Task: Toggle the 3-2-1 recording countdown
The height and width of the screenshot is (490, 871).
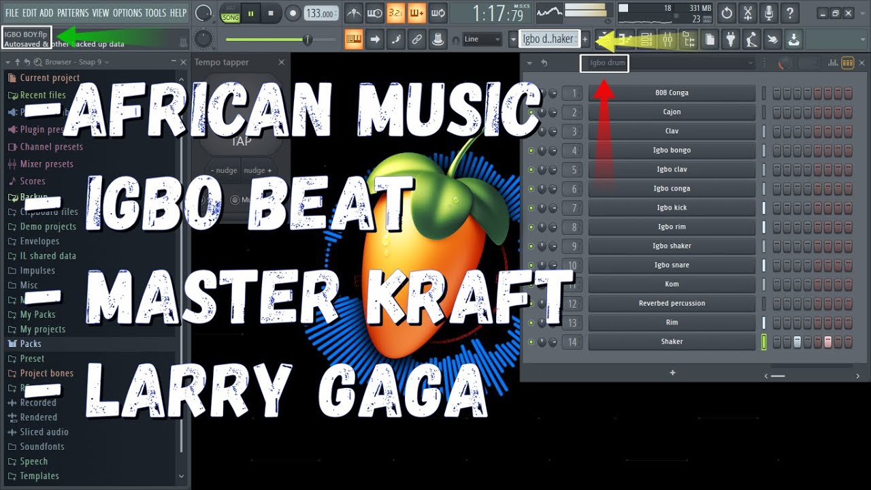Action: click(x=395, y=13)
